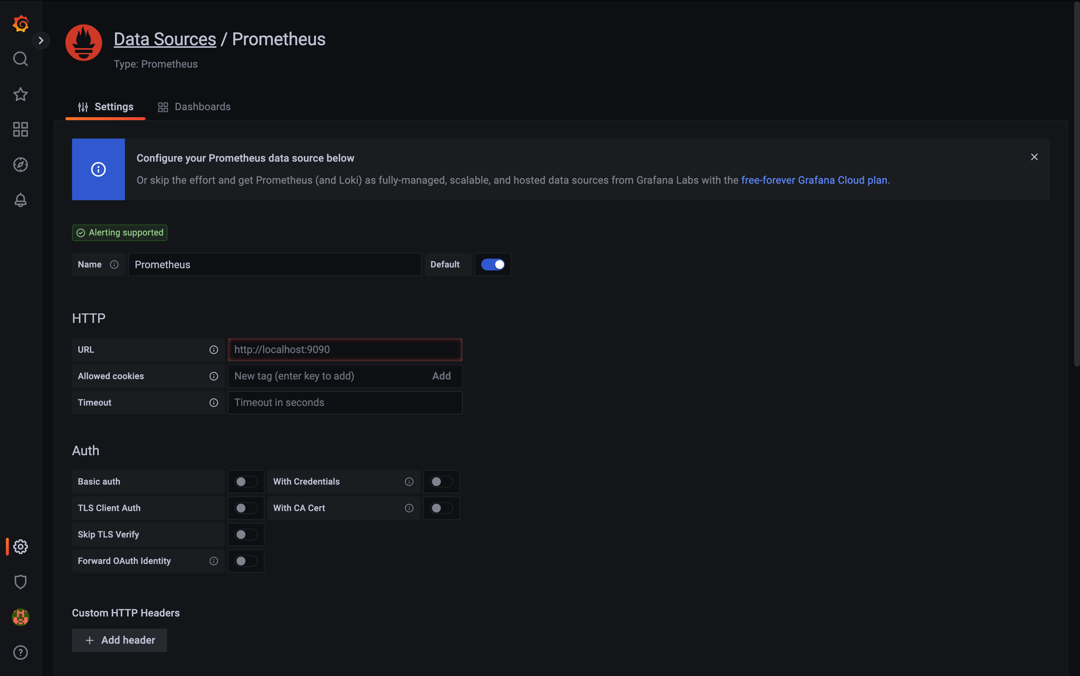
Task: Click the URL field info icon
Action: [x=214, y=350]
